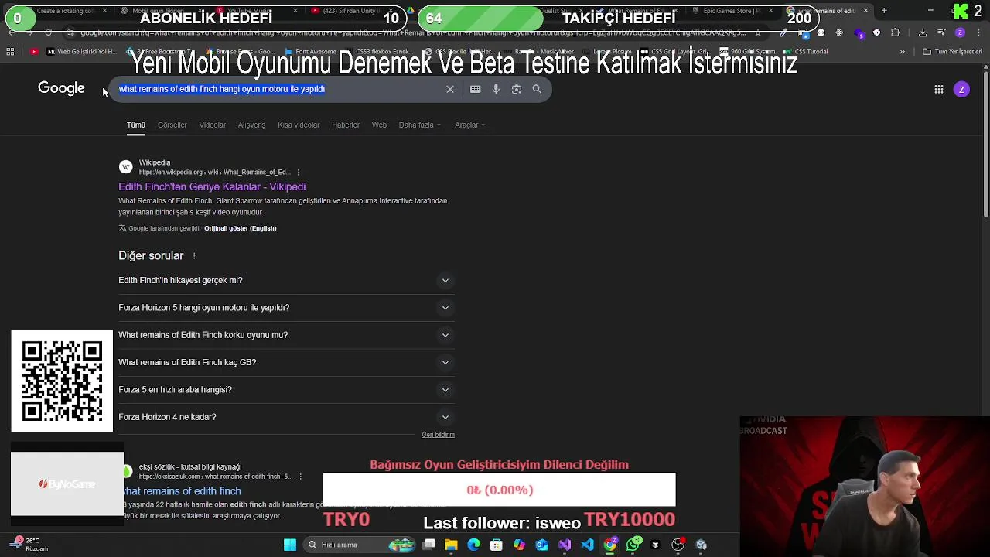Switch to the Alışveriş tab
This screenshot has height=557, width=990.
(251, 125)
